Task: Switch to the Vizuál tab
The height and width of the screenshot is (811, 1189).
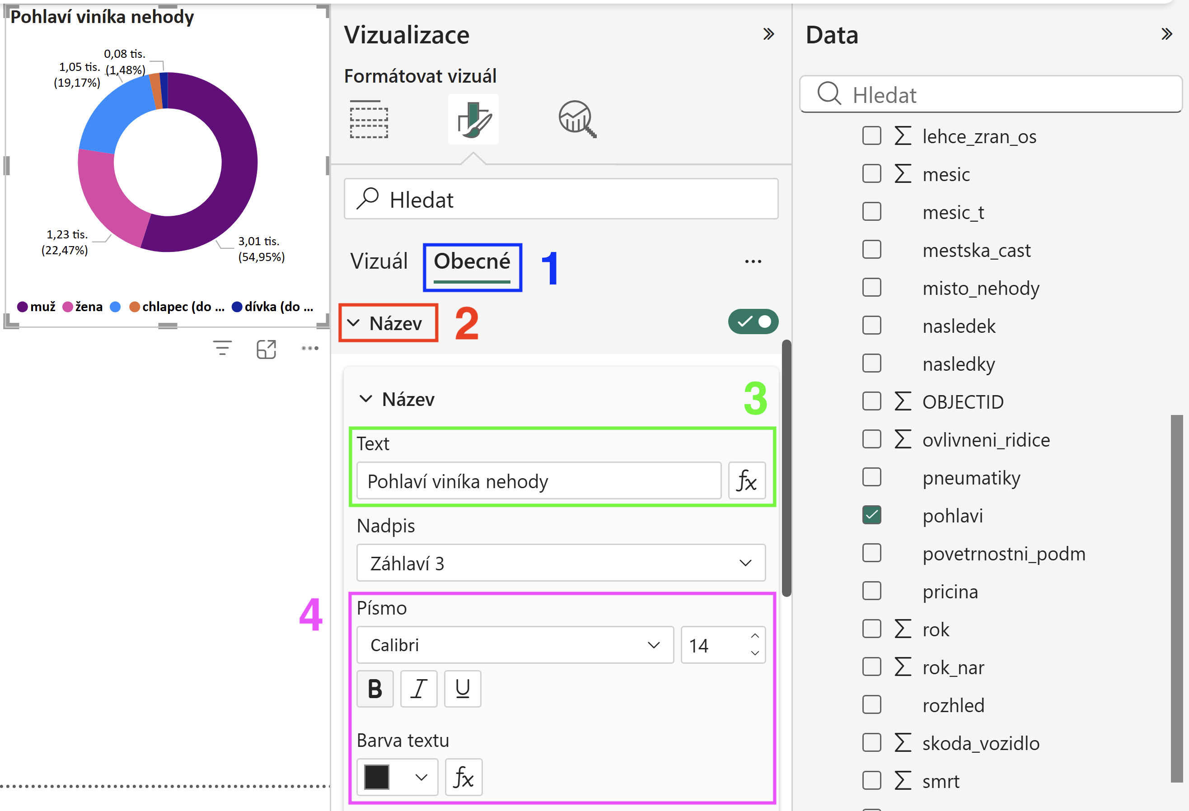Action: point(379,261)
